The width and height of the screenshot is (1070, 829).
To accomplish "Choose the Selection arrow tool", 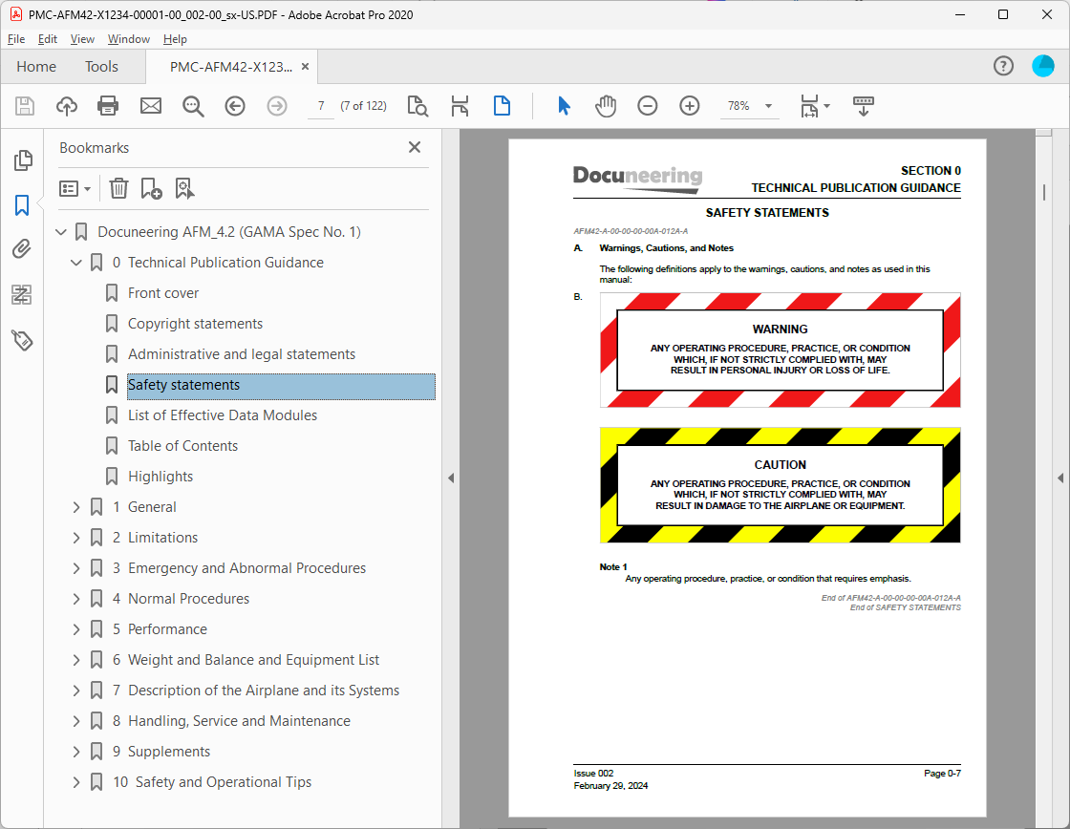I will (x=564, y=106).
